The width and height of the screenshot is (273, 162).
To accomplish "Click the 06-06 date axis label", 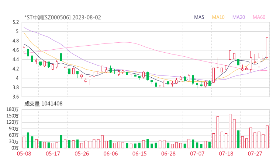I will [111, 154].
